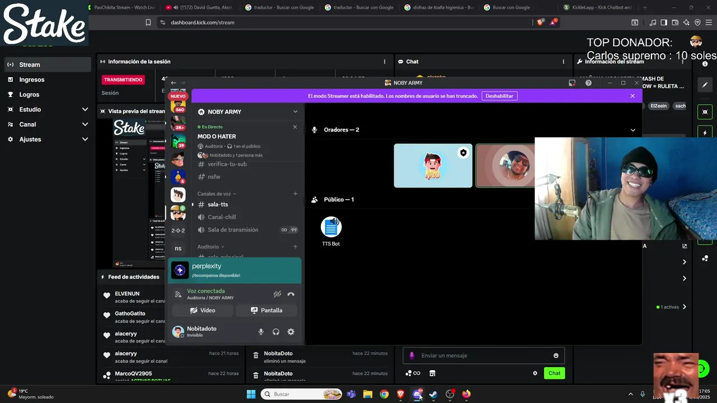Select the NICO speaker tile

coord(433,166)
